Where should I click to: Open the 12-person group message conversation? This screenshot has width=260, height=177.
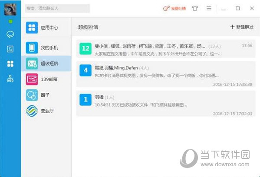166,49
